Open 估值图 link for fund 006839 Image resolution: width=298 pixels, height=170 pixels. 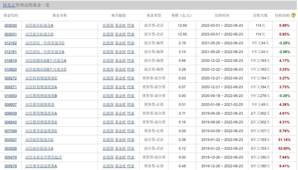tap(108, 113)
